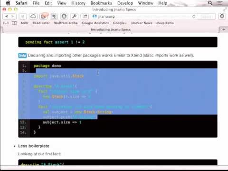This screenshot has height=171, width=228.
Task: Click the wrench toolbar icon
Action: 75,16
